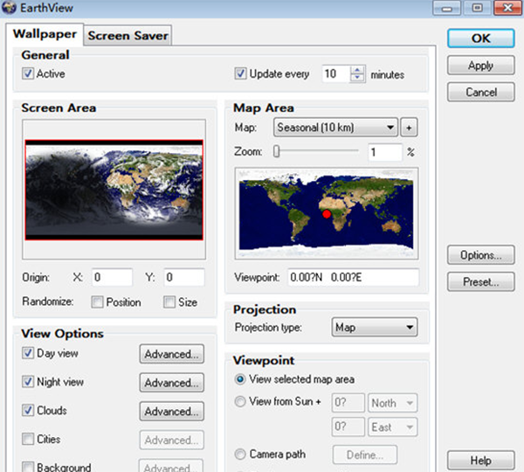Click the Zoom slider handle

[277, 152]
